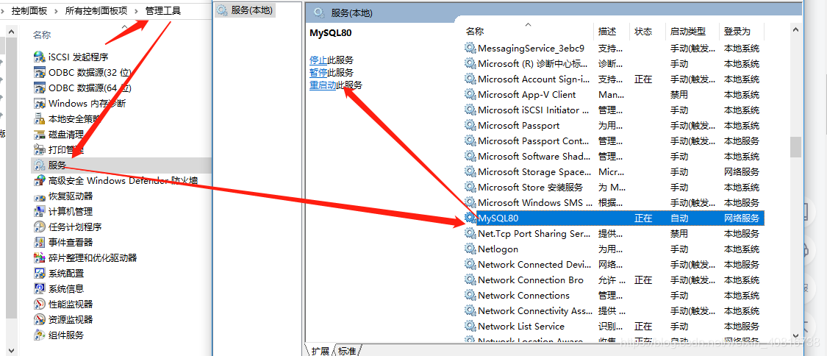Viewport: 827px width, 356px height.
Task: Select the Microsoft Windows SMS service row
Action: 614,202
